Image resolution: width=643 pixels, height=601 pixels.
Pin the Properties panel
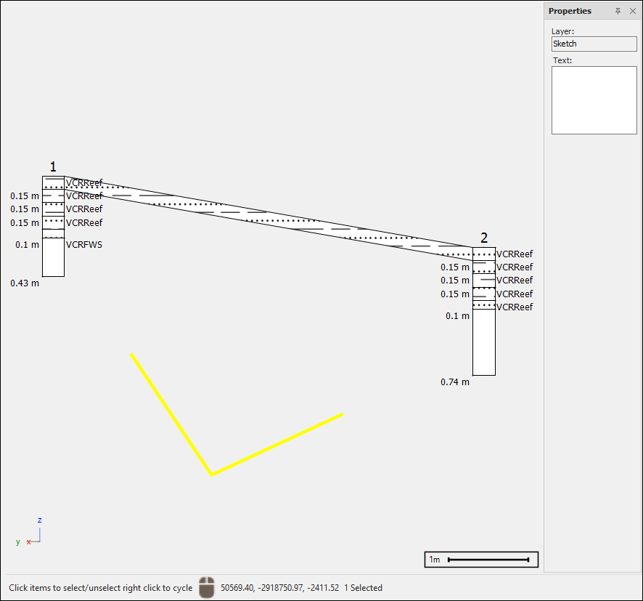(618, 11)
